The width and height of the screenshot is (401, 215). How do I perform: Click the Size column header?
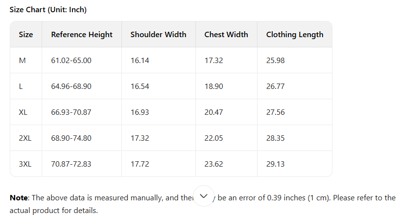(26, 35)
